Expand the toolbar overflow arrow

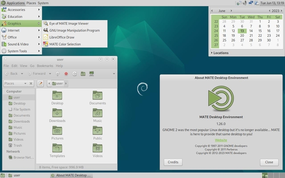point(114,74)
